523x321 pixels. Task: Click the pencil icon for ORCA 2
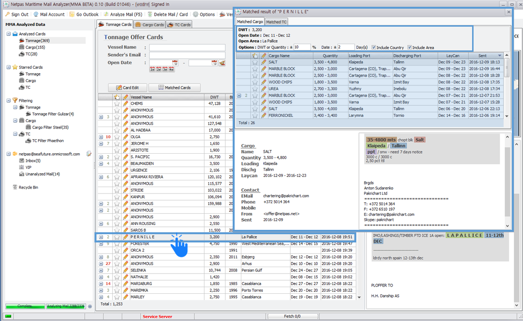tap(126, 250)
